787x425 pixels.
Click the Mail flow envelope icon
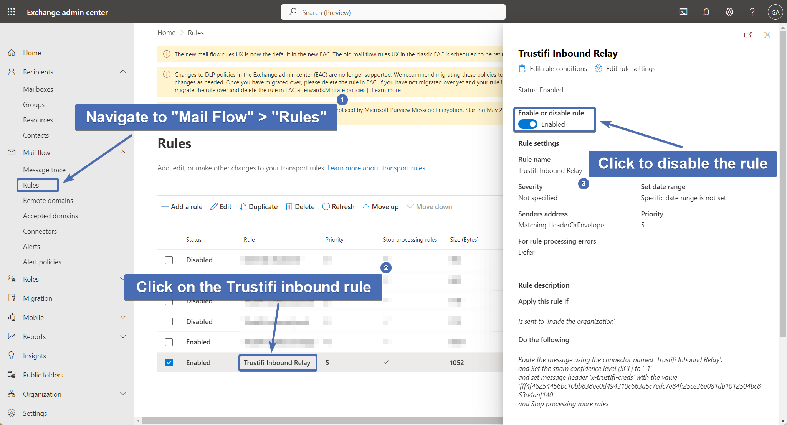pos(12,152)
